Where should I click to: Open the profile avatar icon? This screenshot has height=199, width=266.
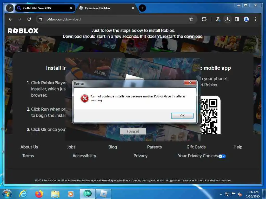pos(246,19)
